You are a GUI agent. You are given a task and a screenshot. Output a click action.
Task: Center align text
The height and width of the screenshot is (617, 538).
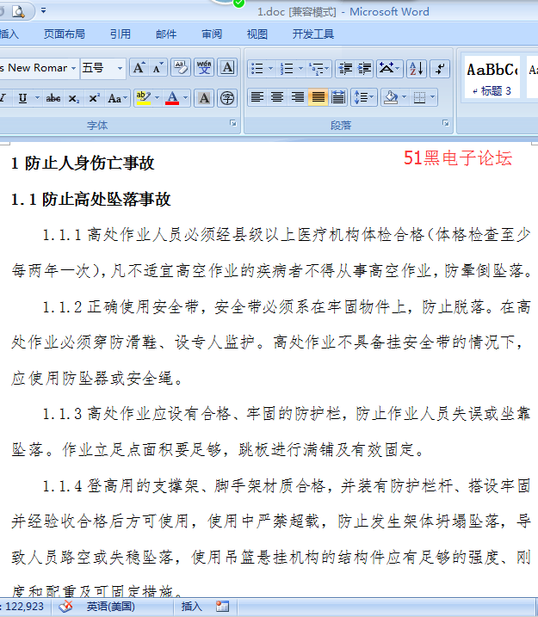tap(277, 97)
